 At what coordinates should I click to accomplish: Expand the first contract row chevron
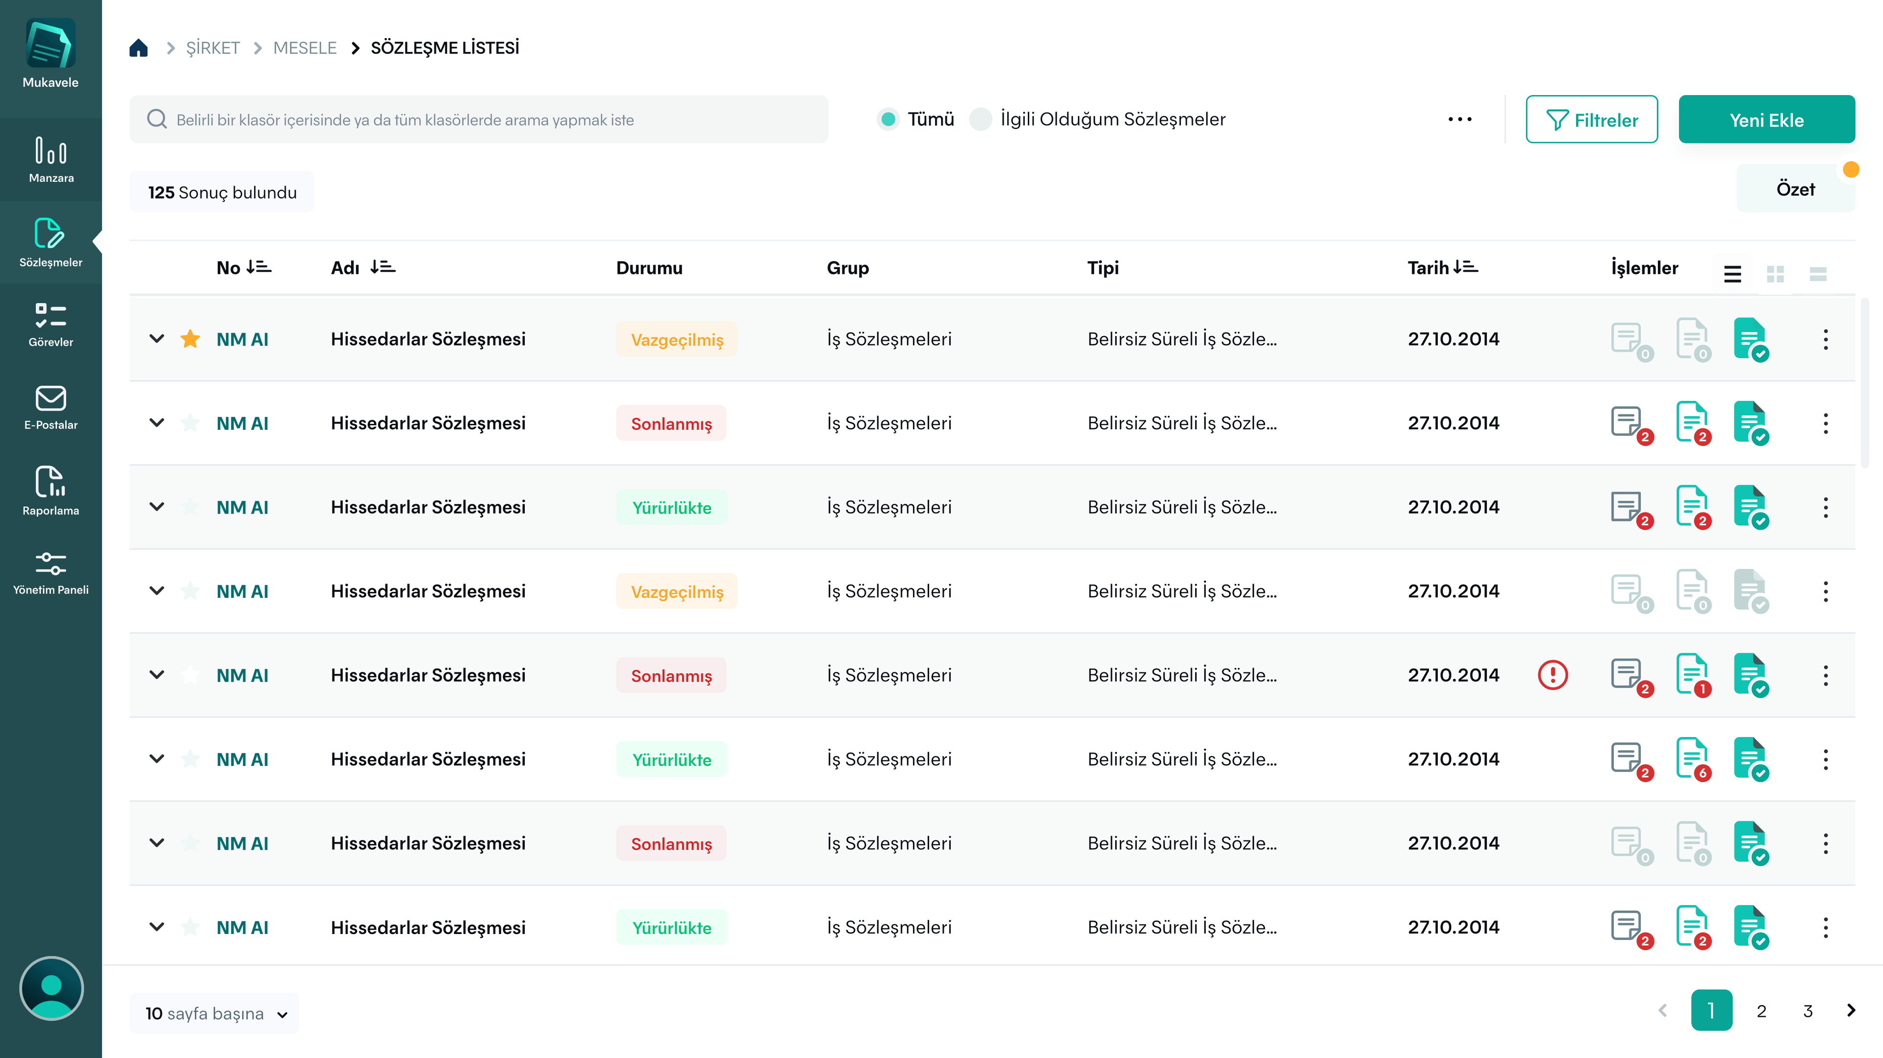click(x=156, y=339)
